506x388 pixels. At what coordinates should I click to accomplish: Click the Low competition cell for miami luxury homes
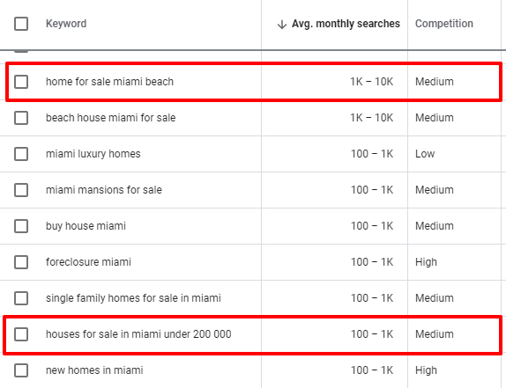tap(425, 154)
